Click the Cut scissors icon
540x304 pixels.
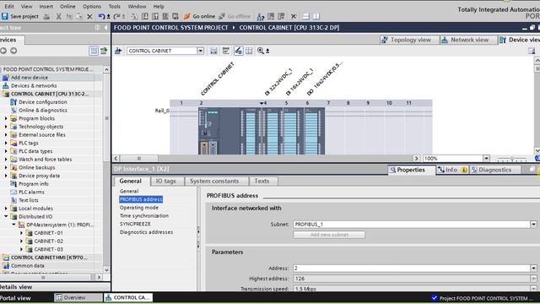[x=59, y=16]
